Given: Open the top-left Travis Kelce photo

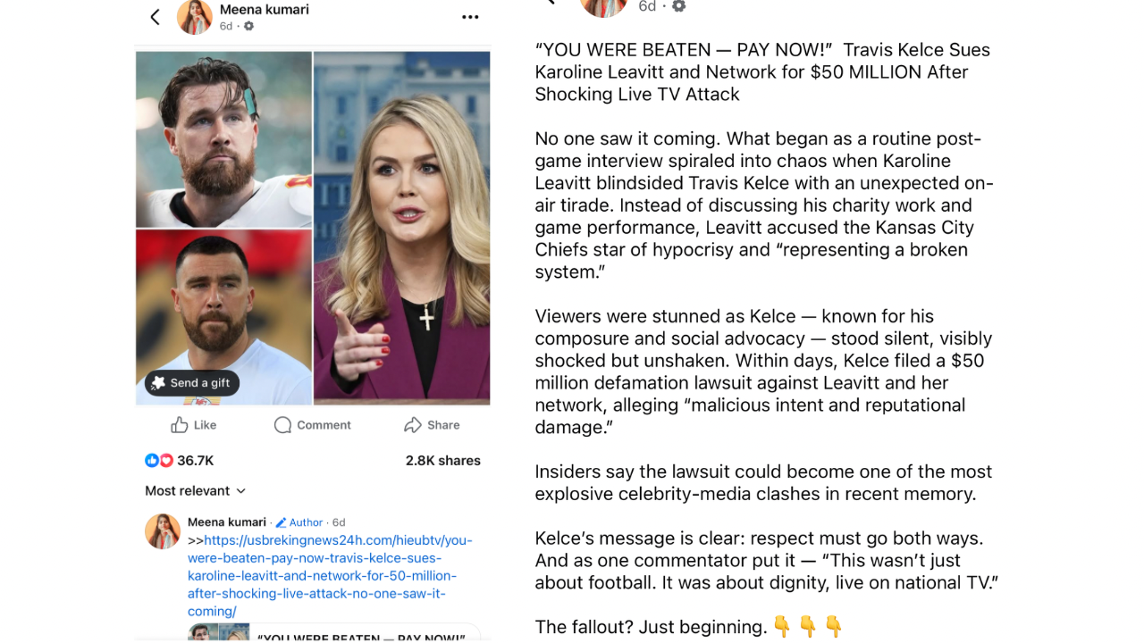Looking at the screenshot, I should [223, 139].
